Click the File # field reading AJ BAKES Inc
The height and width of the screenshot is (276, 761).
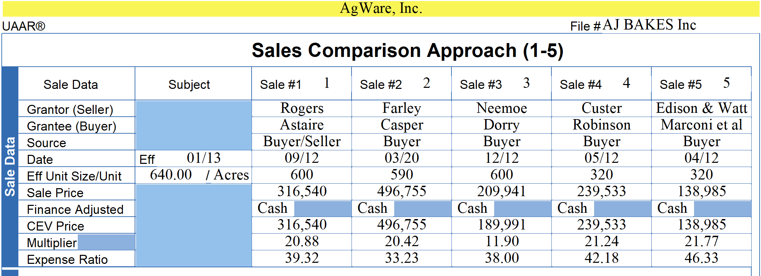coord(649,25)
